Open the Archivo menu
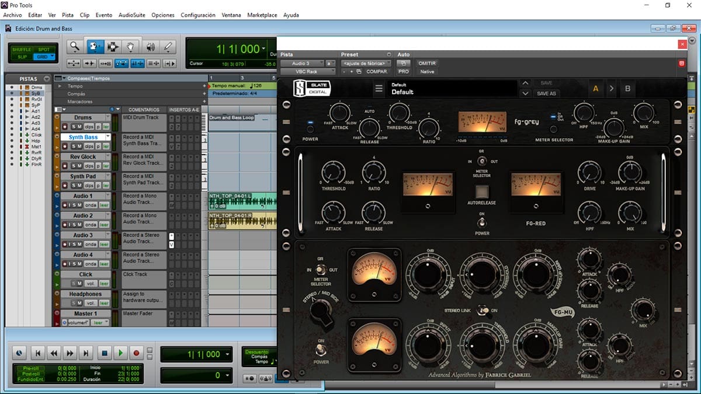701x394 pixels. click(12, 15)
